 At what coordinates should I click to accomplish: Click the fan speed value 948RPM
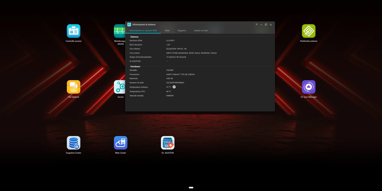pos(170,95)
